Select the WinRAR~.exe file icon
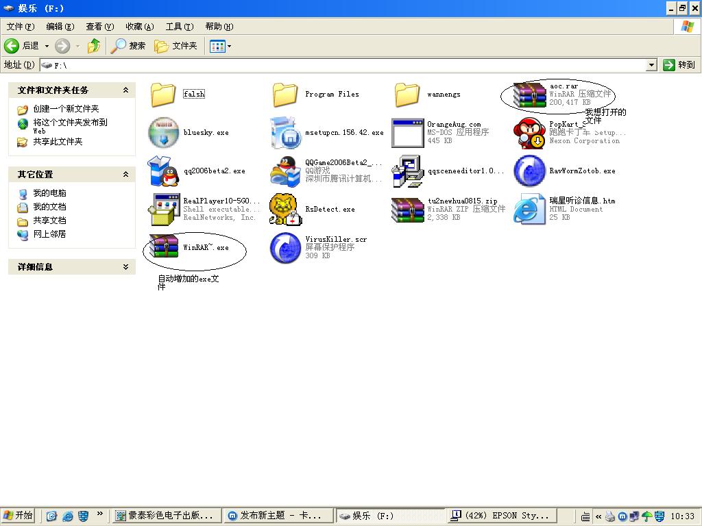702x526 pixels. pos(164,247)
